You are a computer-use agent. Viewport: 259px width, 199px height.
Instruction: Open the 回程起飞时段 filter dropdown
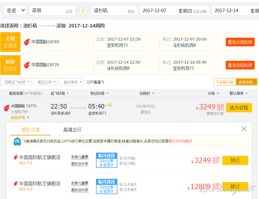pos(16,82)
